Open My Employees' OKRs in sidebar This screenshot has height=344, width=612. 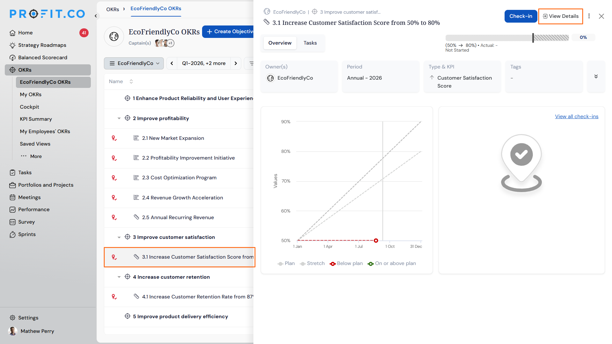[45, 132]
